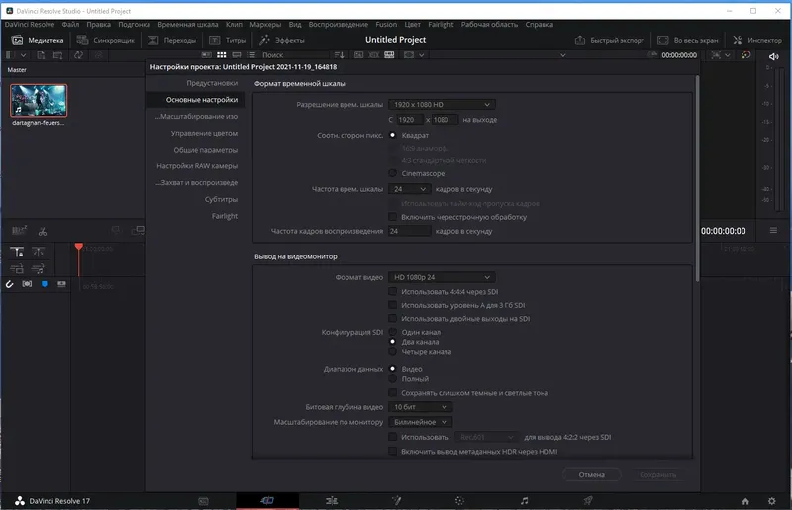The image size is (792, 510).
Task: Click the settings dialog vertical scrollbar
Action: click(x=697, y=179)
